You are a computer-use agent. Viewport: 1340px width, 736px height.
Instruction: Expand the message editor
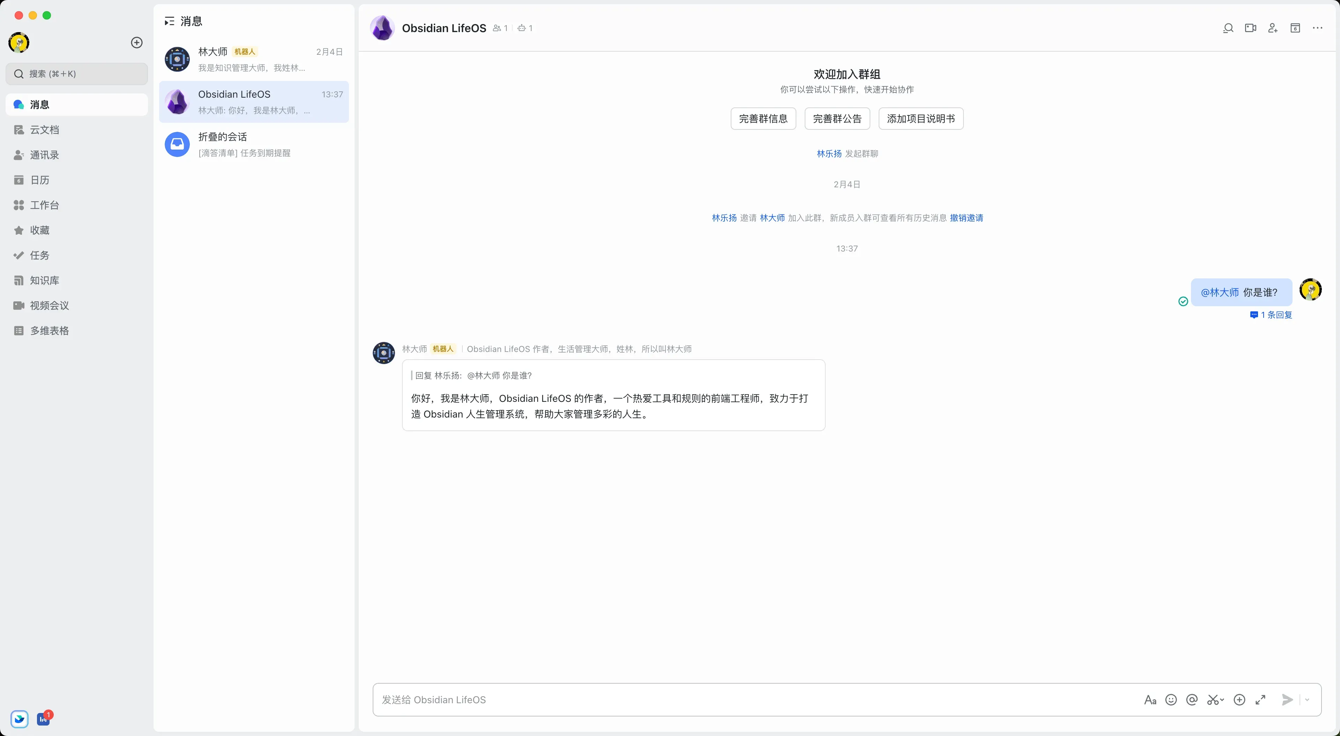click(x=1260, y=700)
